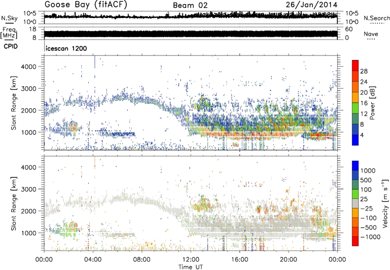Click the 'icescan 1200' CPID text
Screen dimensions: 390x270
pyautogui.click(x=66, y=48)
